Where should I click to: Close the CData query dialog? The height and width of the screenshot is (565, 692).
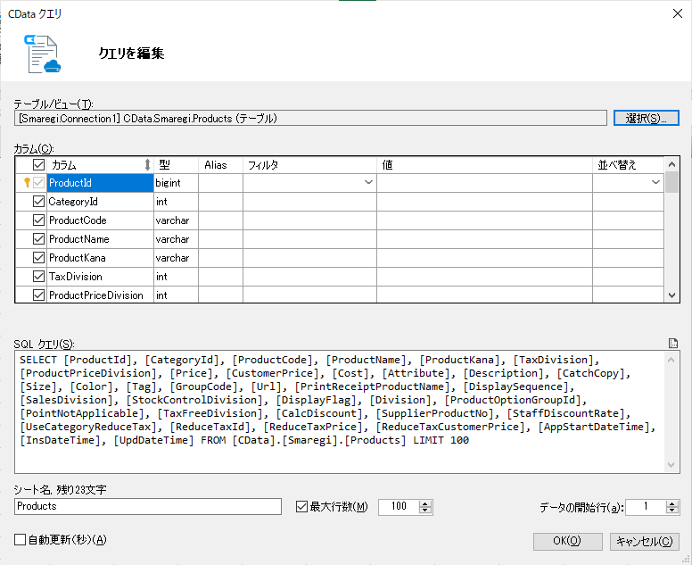tap(678, 13)
